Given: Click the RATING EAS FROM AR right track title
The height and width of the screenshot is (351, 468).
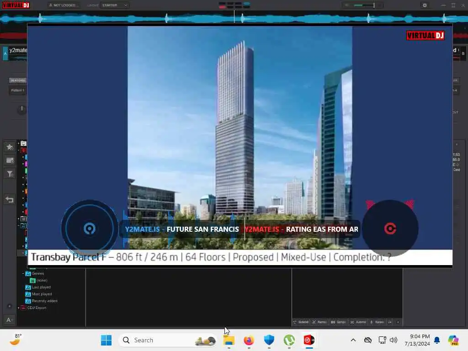Looking at the screenshot, I should (322, 229).
